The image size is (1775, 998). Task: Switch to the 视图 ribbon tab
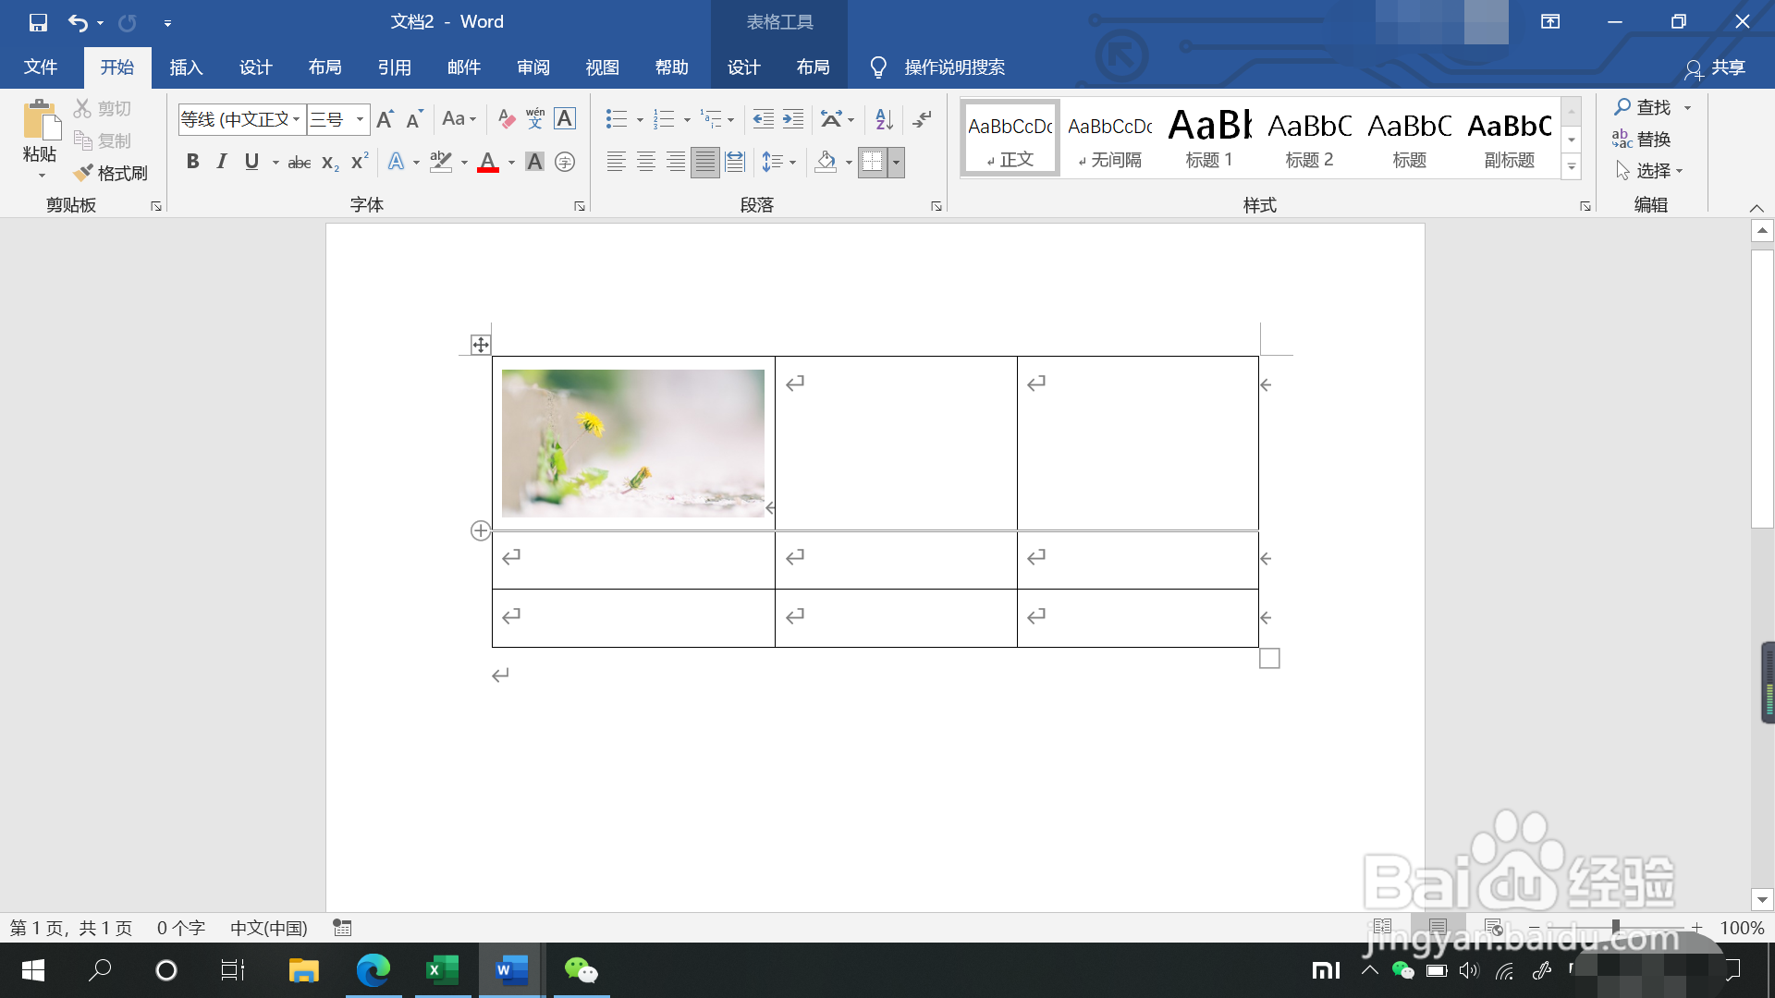point(602,67)
